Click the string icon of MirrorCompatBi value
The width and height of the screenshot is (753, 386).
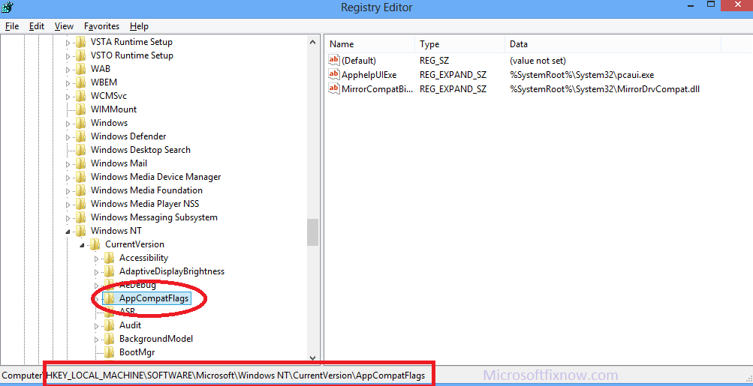click(334, 88)
